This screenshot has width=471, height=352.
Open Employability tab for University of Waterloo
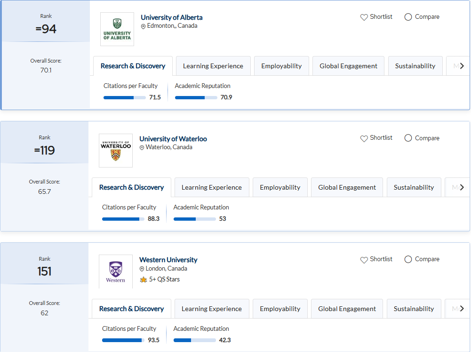point(280,187)
